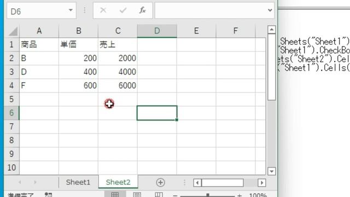Screen dimensions: 350x197
Task: Select column B header
Action: (78, 31)
